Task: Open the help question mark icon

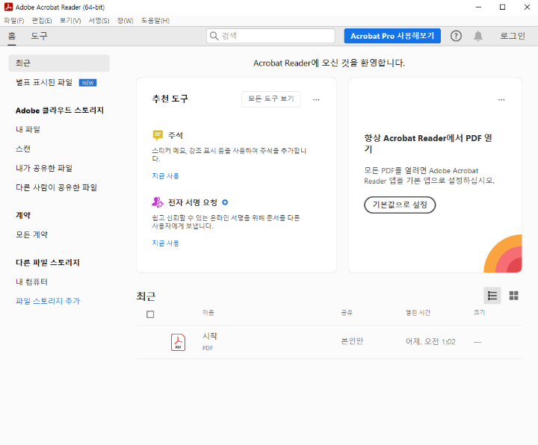Action: 456,36
